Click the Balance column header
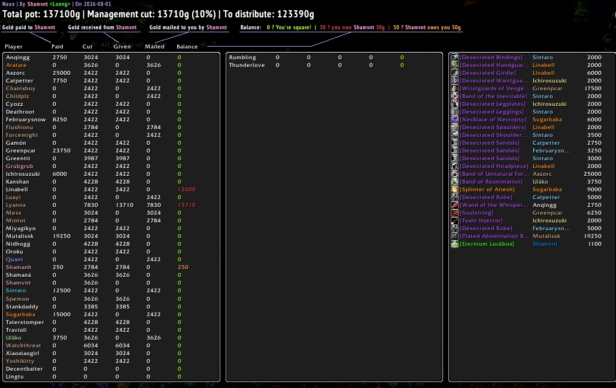Viewport: 616px width, 388px height. 187,47
